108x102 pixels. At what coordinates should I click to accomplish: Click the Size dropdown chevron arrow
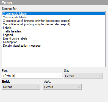click(100, 76)
